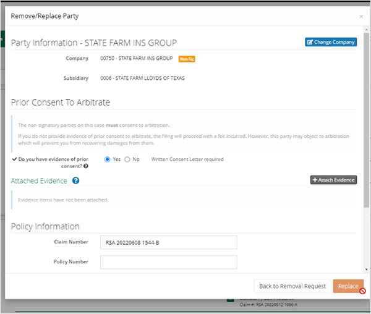Screen dimensions: 371x314
Task: Click the Remove/Replace Party dialog title
Action: click(x=45, y=16)
